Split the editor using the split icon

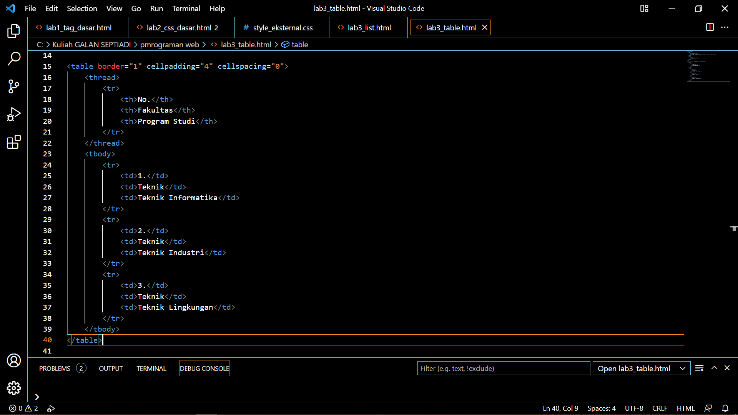[x=709, y=27]
